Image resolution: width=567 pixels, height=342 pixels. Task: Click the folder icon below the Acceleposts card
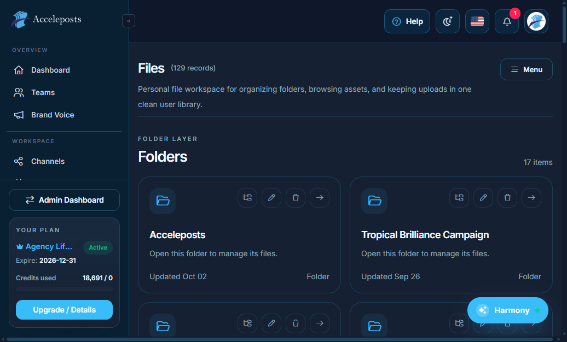coord(163,326)
